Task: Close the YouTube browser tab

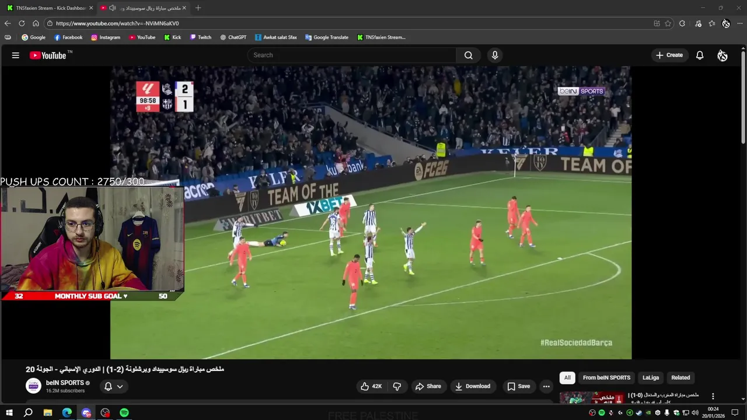Action: [184, 8]
